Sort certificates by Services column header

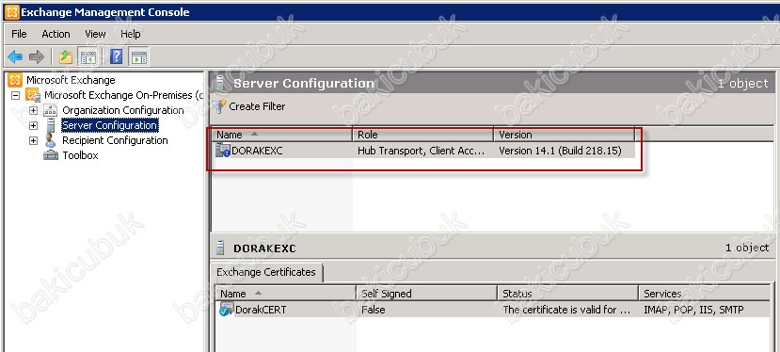(x=705, y=294)
